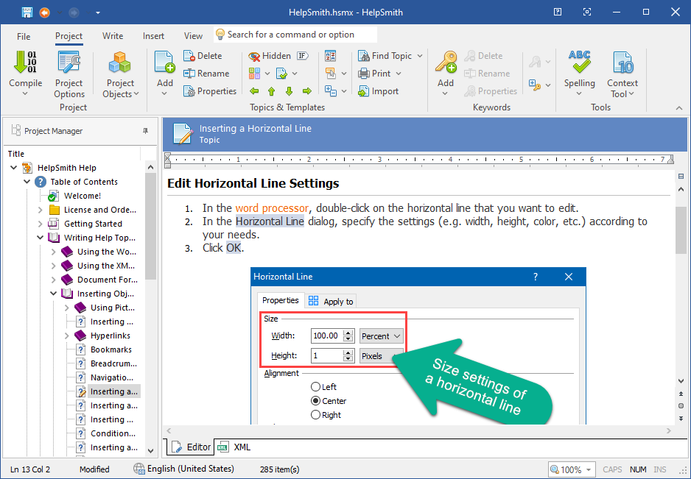Click the fullscreen icon in title bar
Viewport: 691px width, 479px height.
[x=587, y=12]
